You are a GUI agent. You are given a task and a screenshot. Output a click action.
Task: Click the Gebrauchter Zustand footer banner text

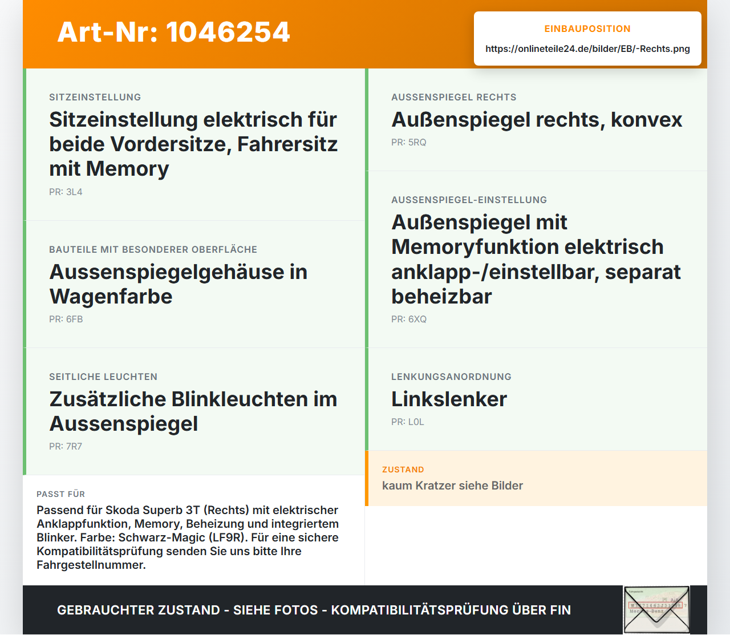coord(314,610)
